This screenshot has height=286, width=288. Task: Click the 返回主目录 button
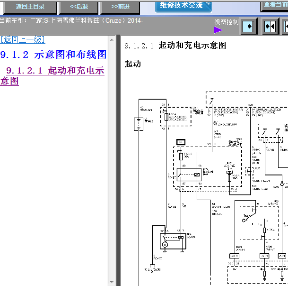(x=30, y=7)
